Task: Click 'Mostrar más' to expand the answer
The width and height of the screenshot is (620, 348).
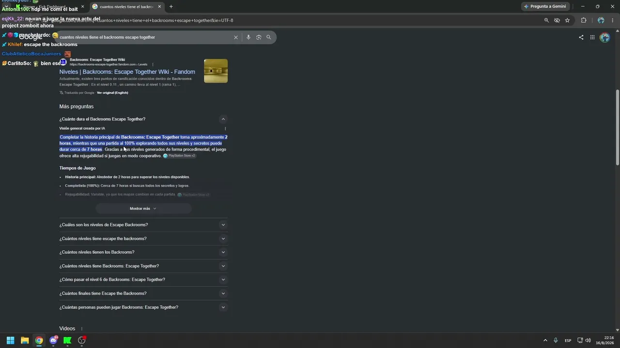Action: coord(143,208)
